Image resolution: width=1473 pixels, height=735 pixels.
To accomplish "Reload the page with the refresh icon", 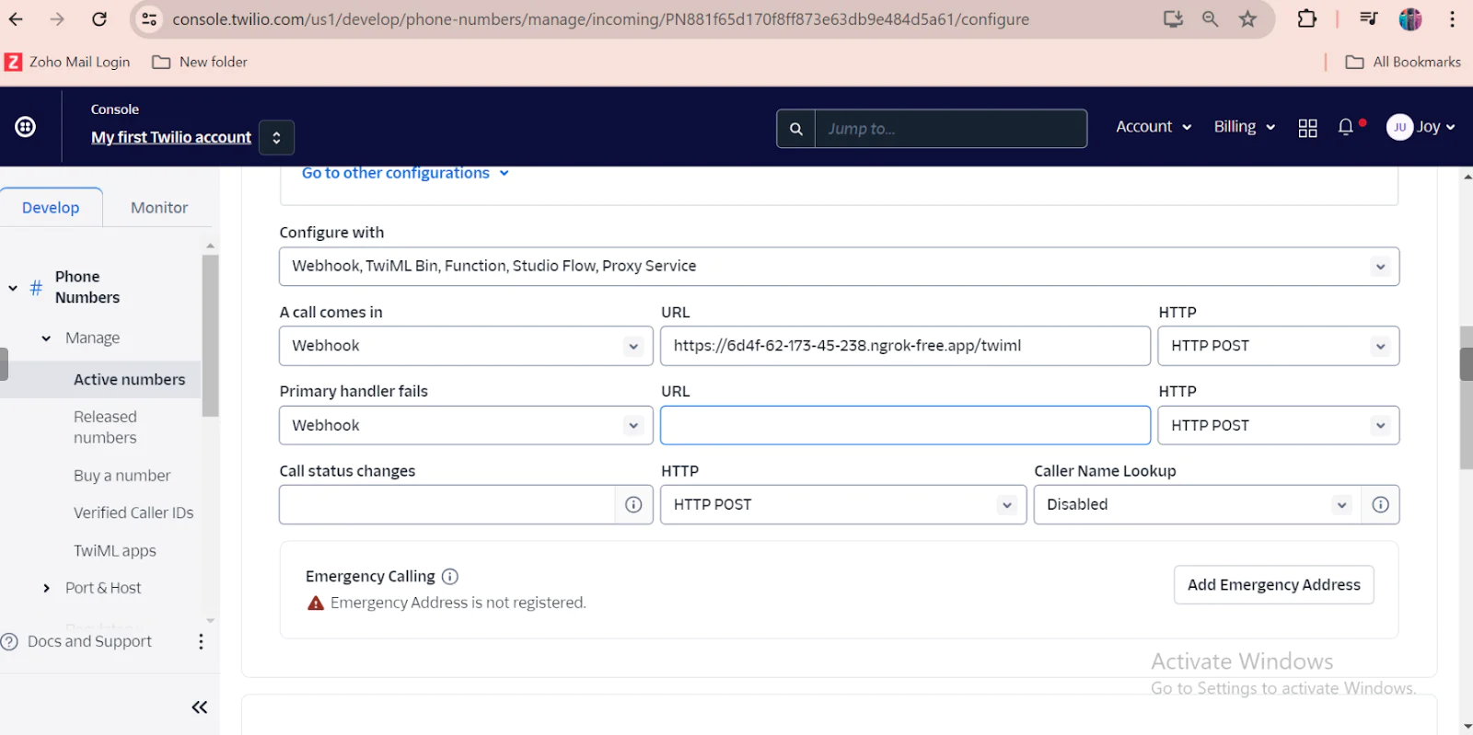I will (x=99, y=19).
